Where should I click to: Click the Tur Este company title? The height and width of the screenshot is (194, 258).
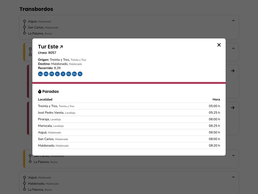pos(48,47)
